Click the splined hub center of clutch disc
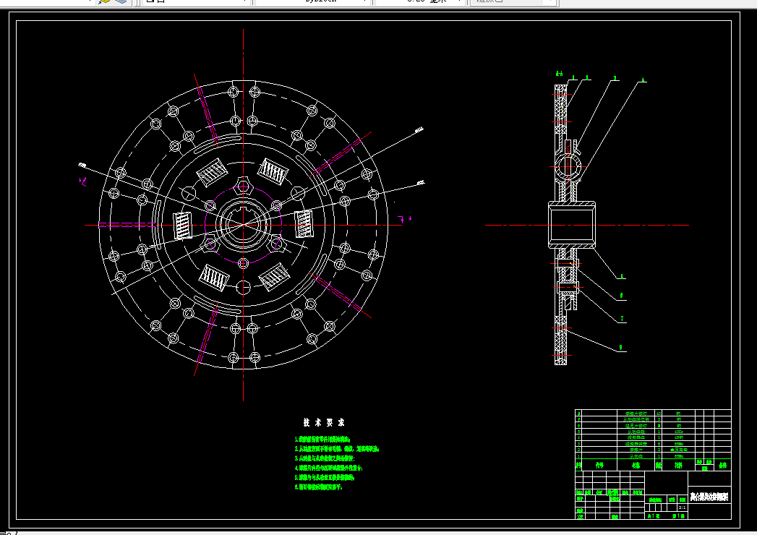This screenshot has width=757, height=535. (x=244, y=225)
